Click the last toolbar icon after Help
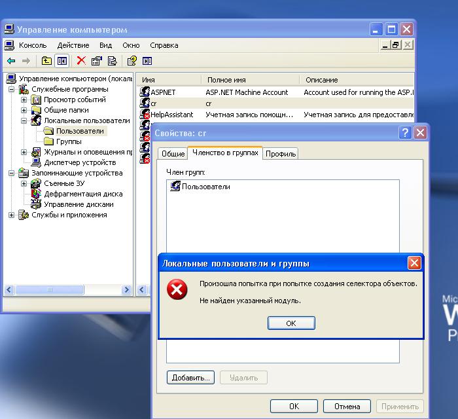458x419 pixels. (147, 61)
